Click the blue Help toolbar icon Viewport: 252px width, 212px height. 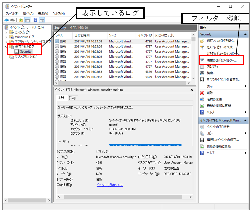(35, 20)
